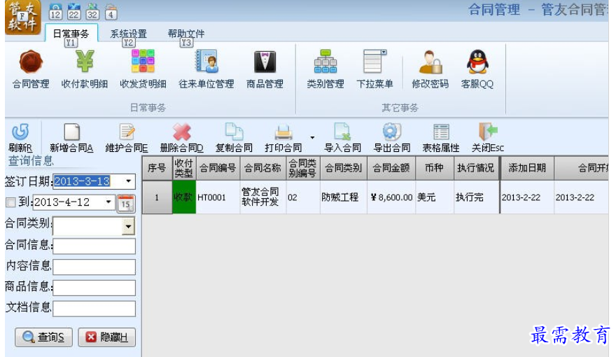Open 收发货明细 shipping details icon
Viewport: 616px width, 357px height.
[143, 62]
